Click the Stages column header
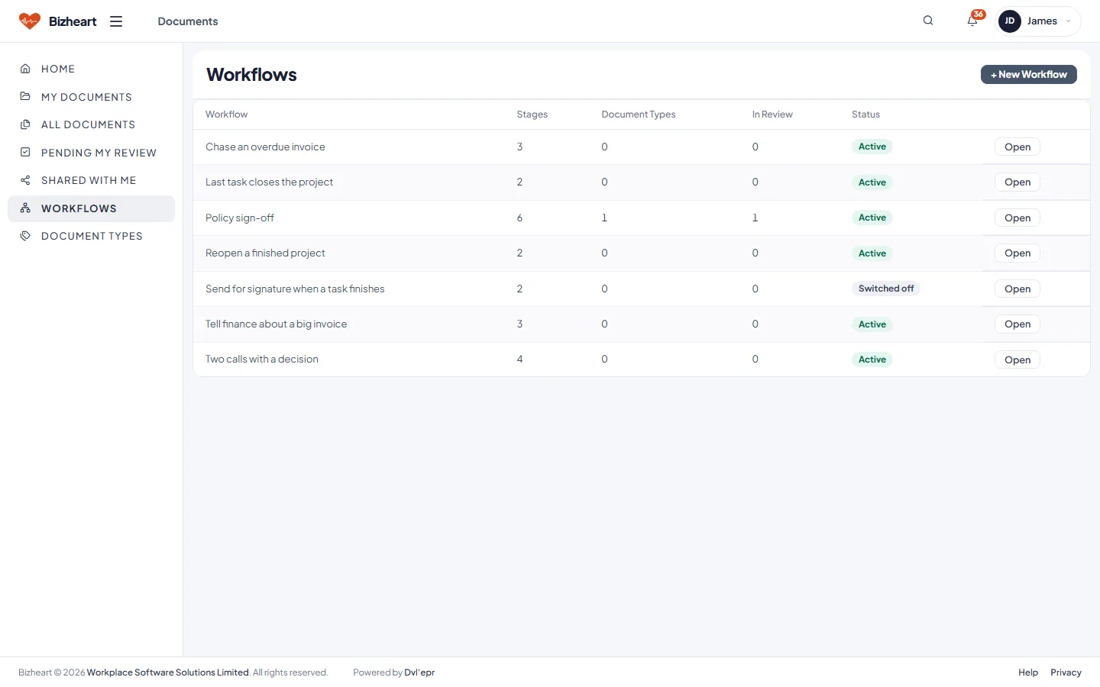 click(532, 114)
